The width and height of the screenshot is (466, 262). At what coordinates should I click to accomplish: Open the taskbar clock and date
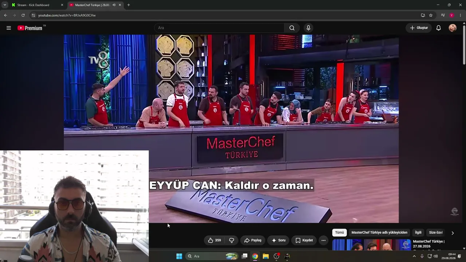pos(449,256)
